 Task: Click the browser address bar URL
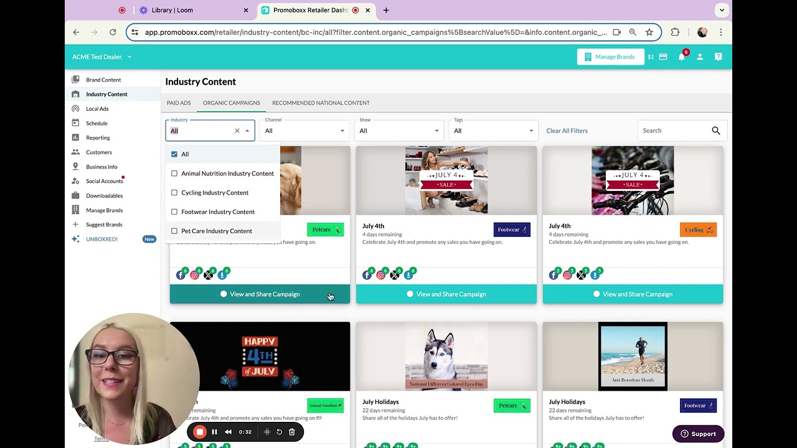[x=375, y=32]
